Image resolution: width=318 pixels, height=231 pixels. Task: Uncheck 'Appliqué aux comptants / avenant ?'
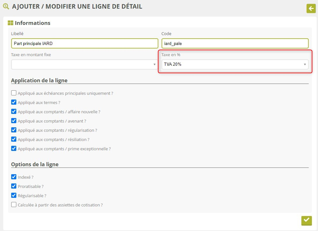[x=14, y=121]
